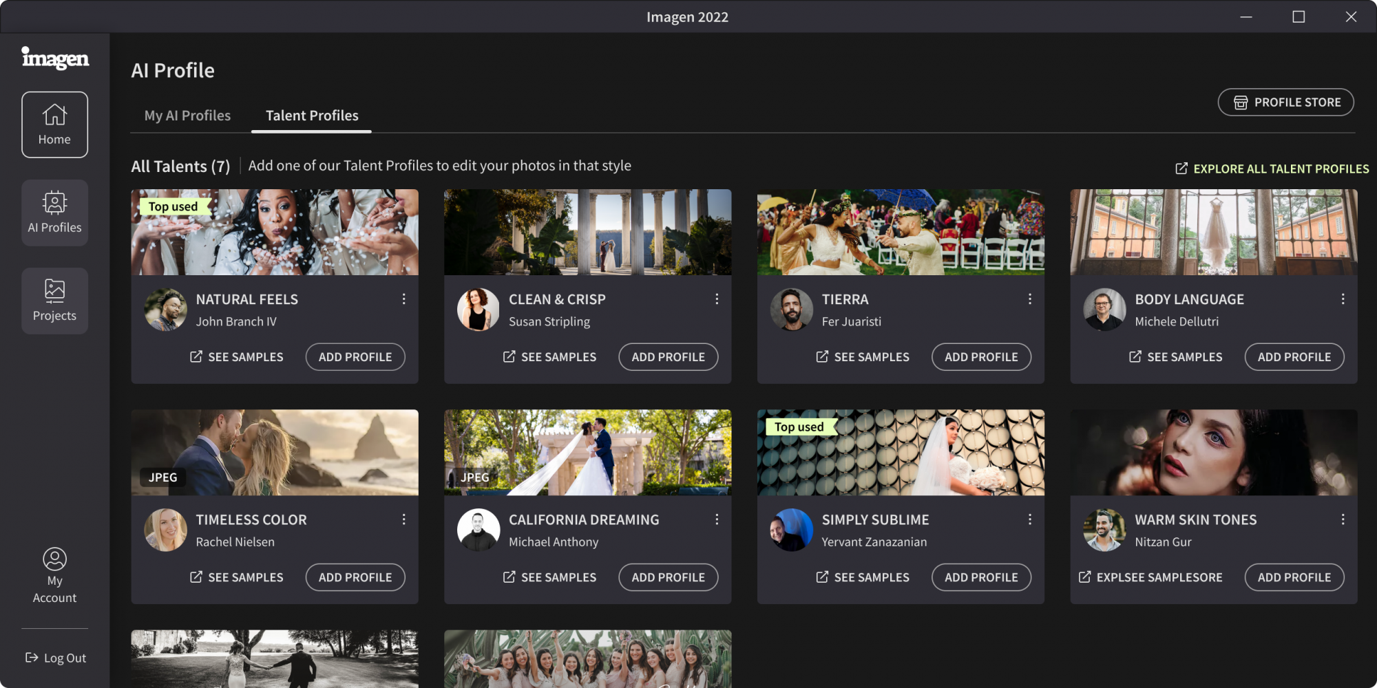
Task: Click the California Dreaming cover image
Action: (587, 452)
